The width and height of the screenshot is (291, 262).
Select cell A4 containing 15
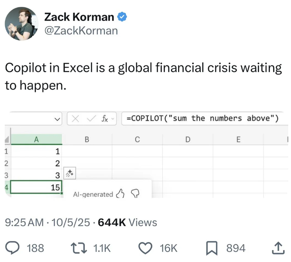pyautogui.click(x=36, y=187)
